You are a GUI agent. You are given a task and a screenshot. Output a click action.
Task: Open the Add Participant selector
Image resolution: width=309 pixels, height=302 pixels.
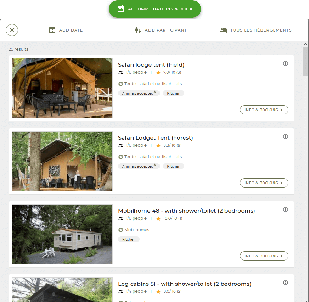[x=161, y=30]
